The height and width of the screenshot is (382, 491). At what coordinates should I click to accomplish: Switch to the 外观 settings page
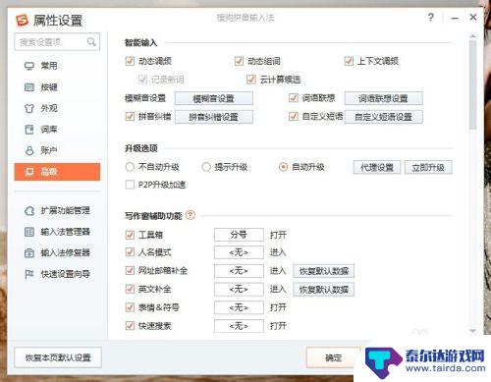pos(57,108)
